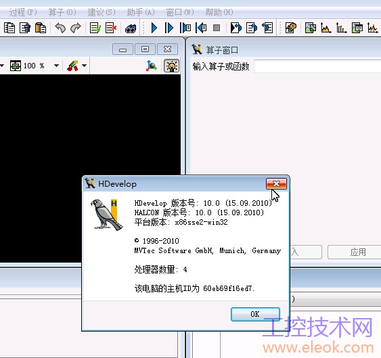Viewport: 381px width, 358px height.
Task: Open the gray histogram tool
Action: [x=326, y=28]
